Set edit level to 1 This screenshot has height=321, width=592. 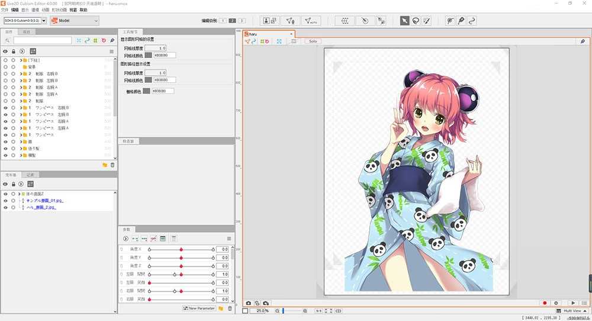click(x=223, y=21)
